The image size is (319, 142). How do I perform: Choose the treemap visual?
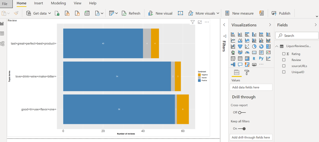pos(268,47)
